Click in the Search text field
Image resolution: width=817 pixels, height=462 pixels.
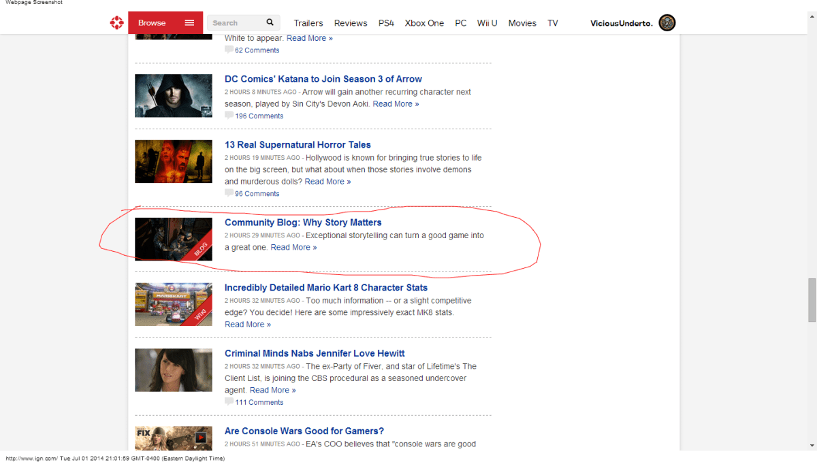(235, 23)
